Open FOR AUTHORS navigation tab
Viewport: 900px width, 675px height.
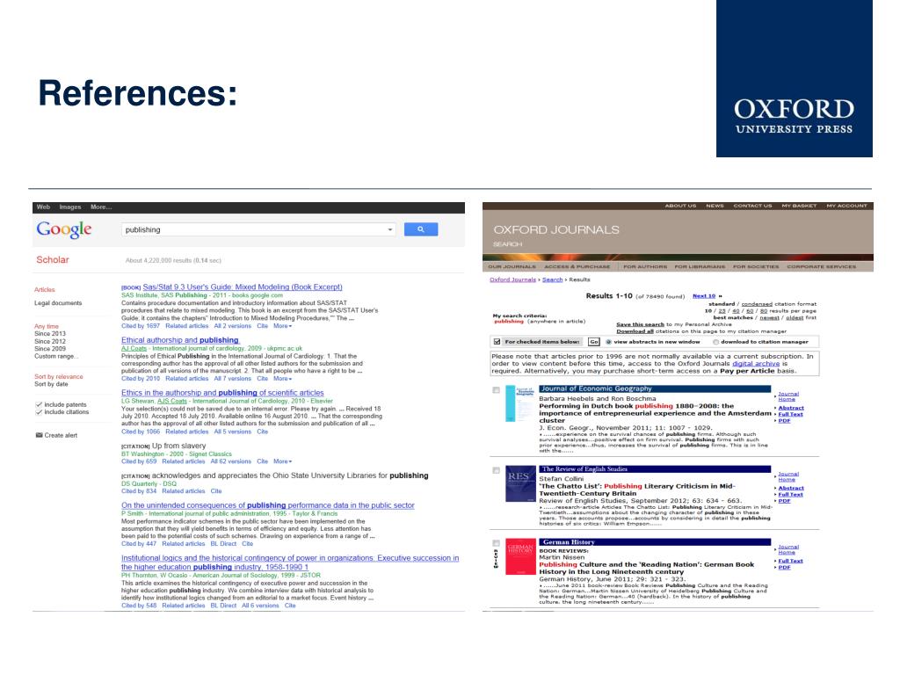point(645,267)
